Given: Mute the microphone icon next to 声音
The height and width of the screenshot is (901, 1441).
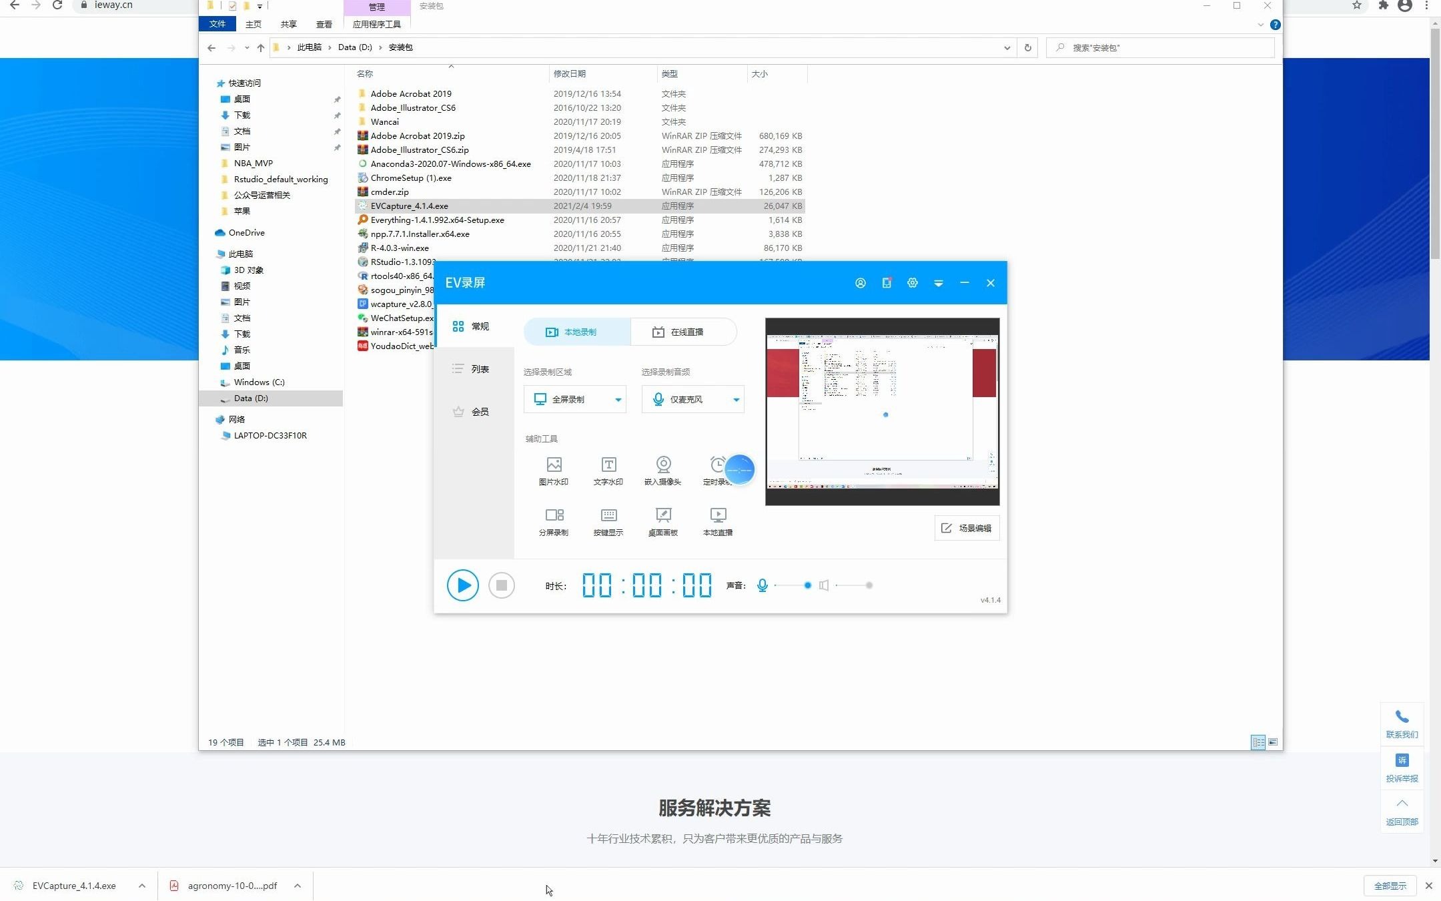Looking at the screenshot, I should tap(763, 585).
